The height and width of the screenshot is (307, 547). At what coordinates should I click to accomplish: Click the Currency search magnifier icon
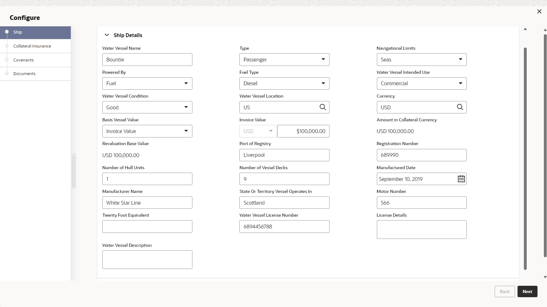coord(460,107)
